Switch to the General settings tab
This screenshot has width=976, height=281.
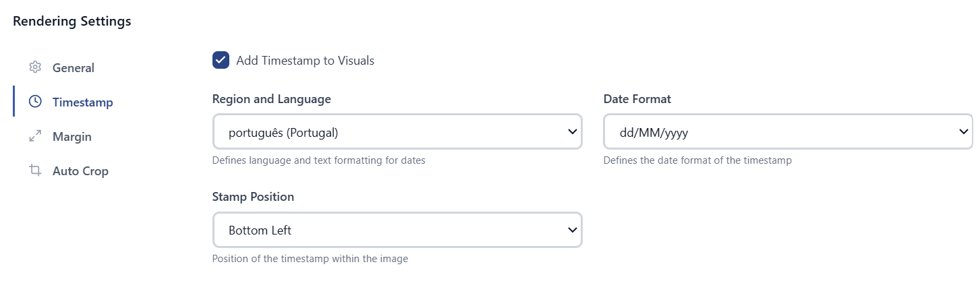[74, 67]
